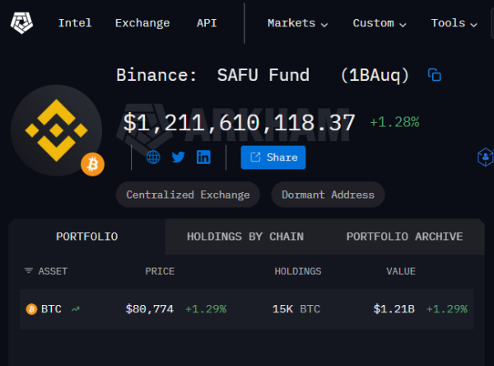Copy the 1BAuq address
494x366 pixels.
[435, 75]
